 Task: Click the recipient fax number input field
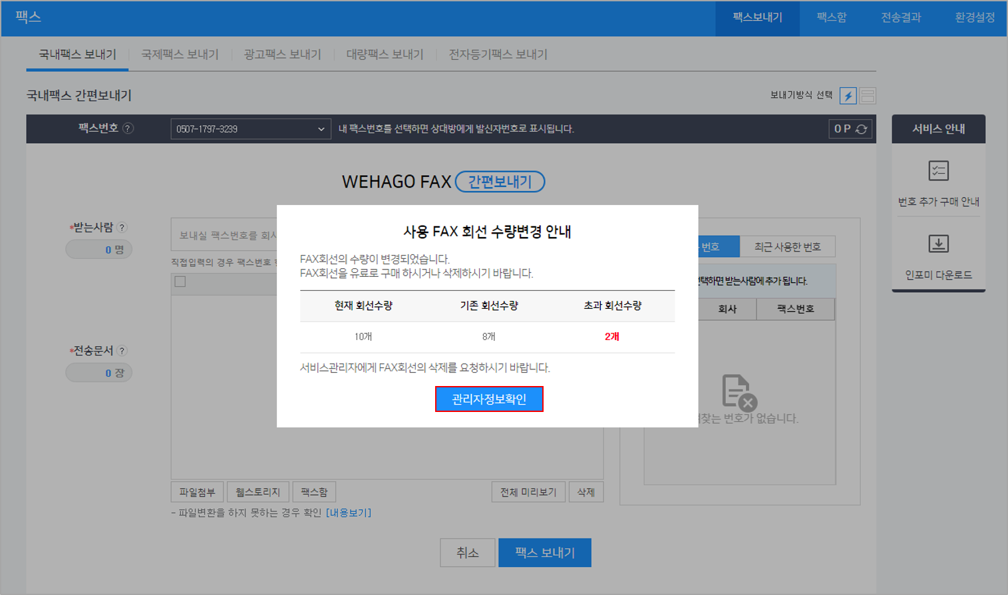click(224, 235)
